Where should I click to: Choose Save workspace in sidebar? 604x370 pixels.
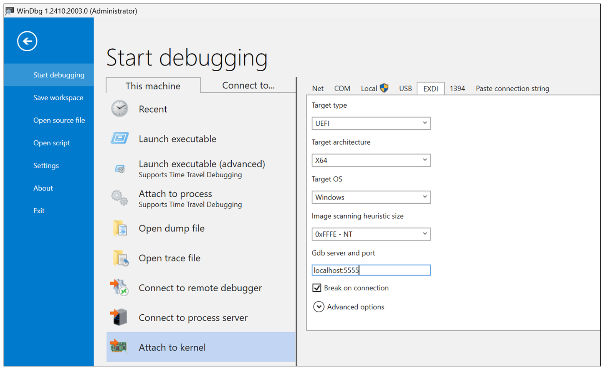pyautogui.click(x=49, y=98)
